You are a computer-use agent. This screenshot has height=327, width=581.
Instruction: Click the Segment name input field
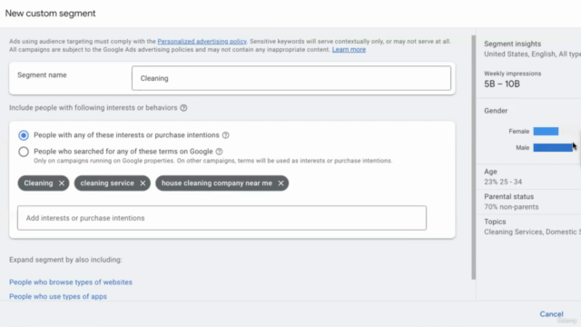coord(291,78)
